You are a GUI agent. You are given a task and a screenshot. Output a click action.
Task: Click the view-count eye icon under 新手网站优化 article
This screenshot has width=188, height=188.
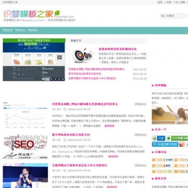(x=54, y=140)
